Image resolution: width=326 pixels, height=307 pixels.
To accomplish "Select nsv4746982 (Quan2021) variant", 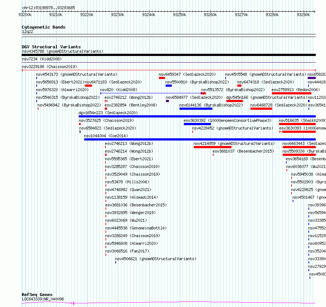I will click(x=128, y=190).
